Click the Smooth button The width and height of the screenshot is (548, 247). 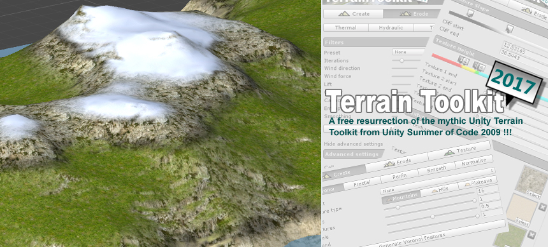point(436,169)
